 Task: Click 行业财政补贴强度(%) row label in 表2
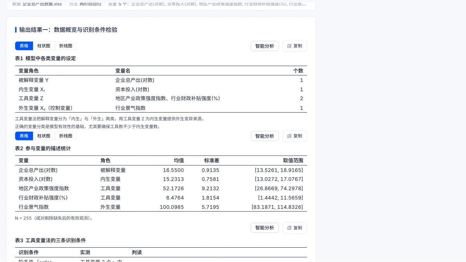pos(43,198)
